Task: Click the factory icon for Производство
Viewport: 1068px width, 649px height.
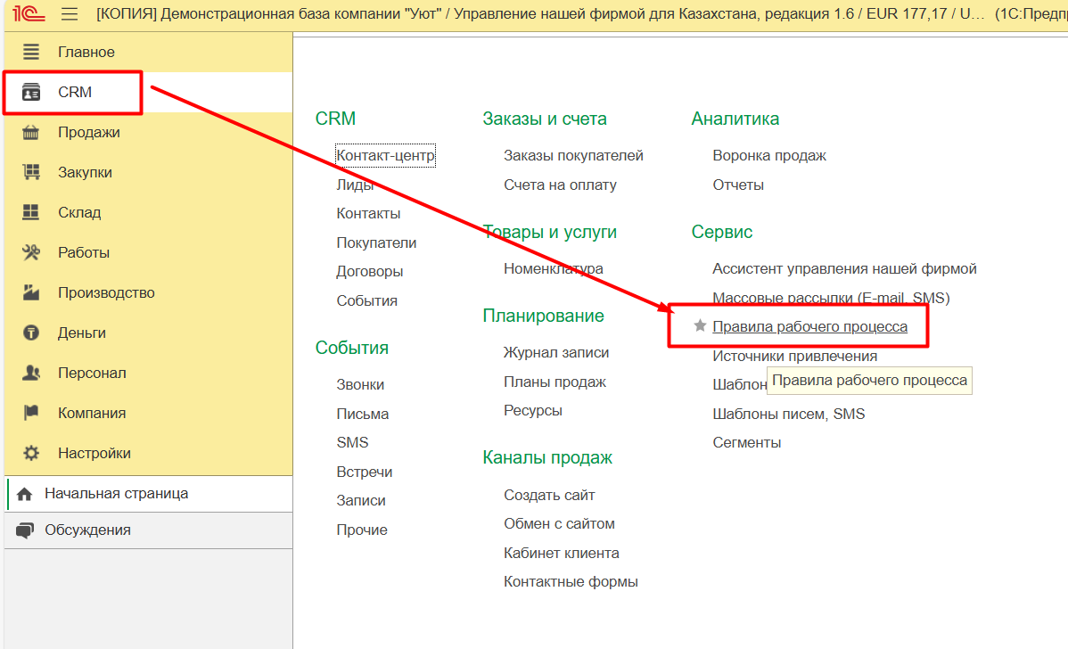Action: pyautogui.click(x=31, y=293)
